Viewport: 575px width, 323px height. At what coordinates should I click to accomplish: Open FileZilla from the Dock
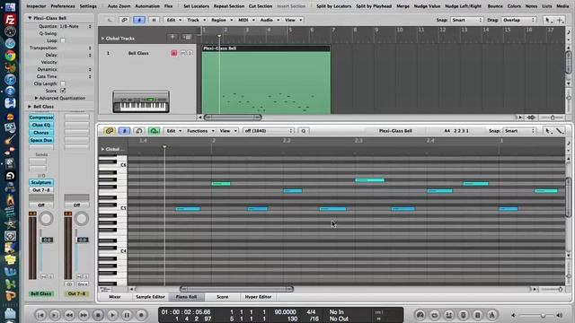[x=10, y=20]
